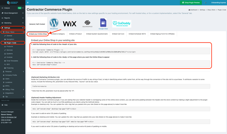227x134 pixels.
Task: Choose the GoDaddy Website Builder tab
Action: (122, 24)
